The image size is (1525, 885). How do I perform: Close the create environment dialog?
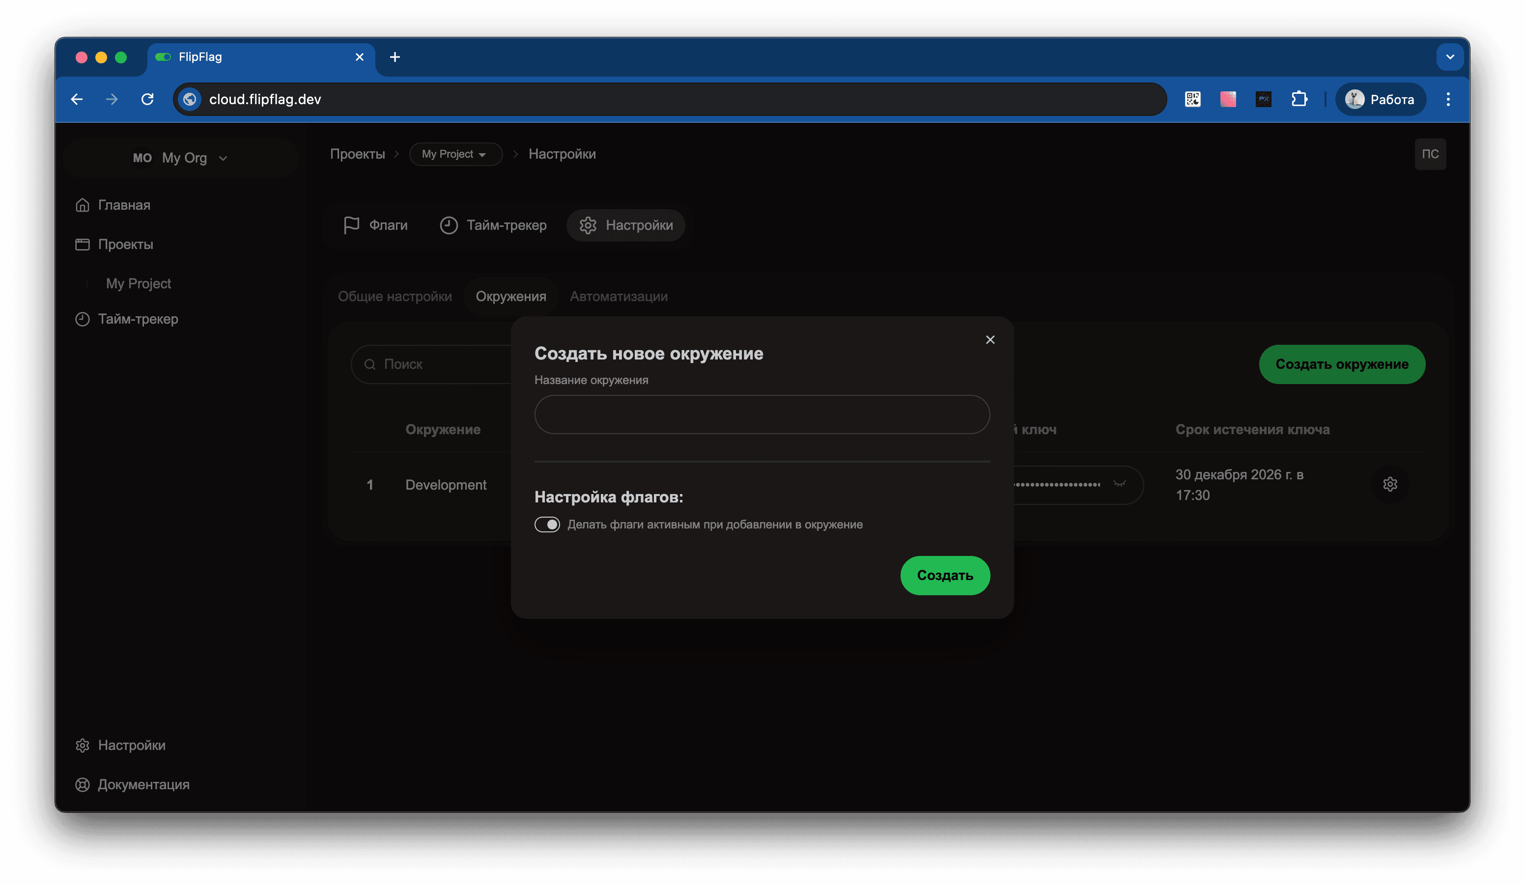(990, 340)
